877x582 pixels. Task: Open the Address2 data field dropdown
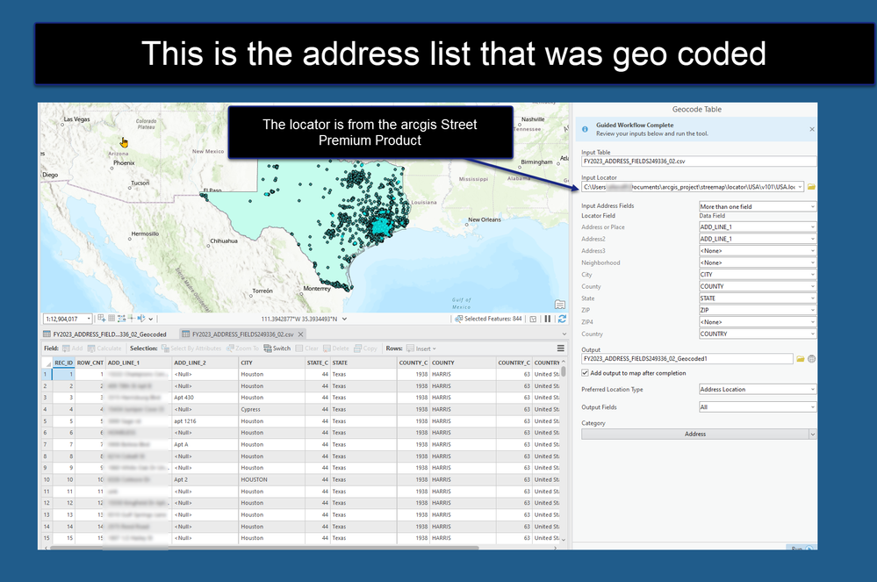click(x=758, y=239)
